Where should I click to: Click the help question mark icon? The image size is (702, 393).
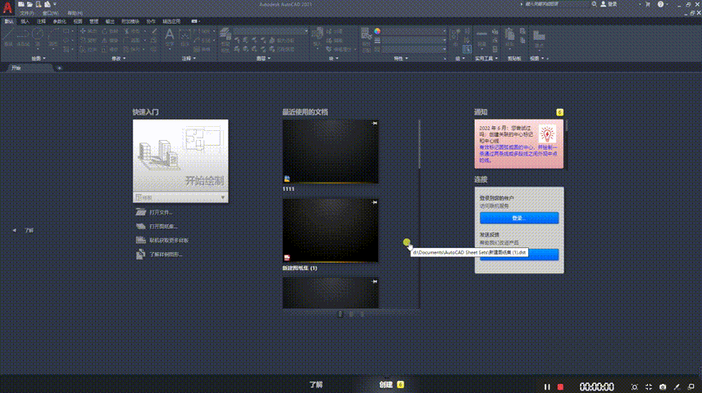point(660,4)
